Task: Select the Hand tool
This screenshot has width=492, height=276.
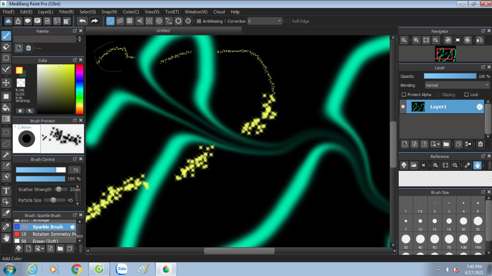Action: coord(6,238)
